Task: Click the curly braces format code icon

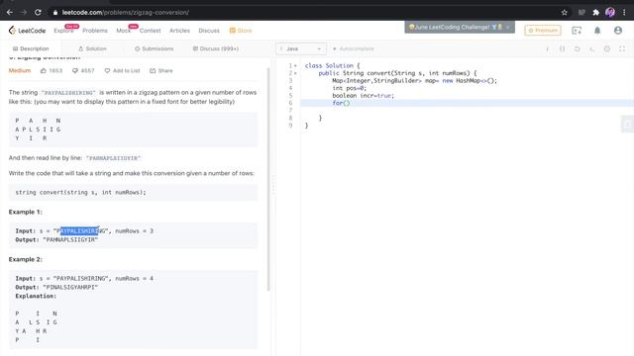Action: pyautogui.click(x=562, y=48)
